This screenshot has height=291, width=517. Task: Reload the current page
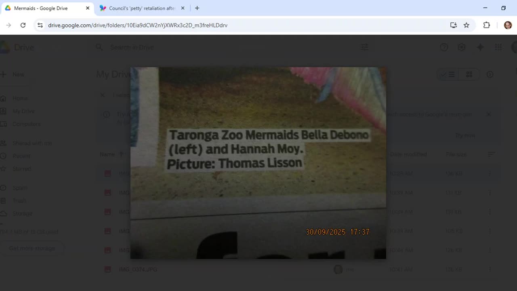(x=23, y=25)
